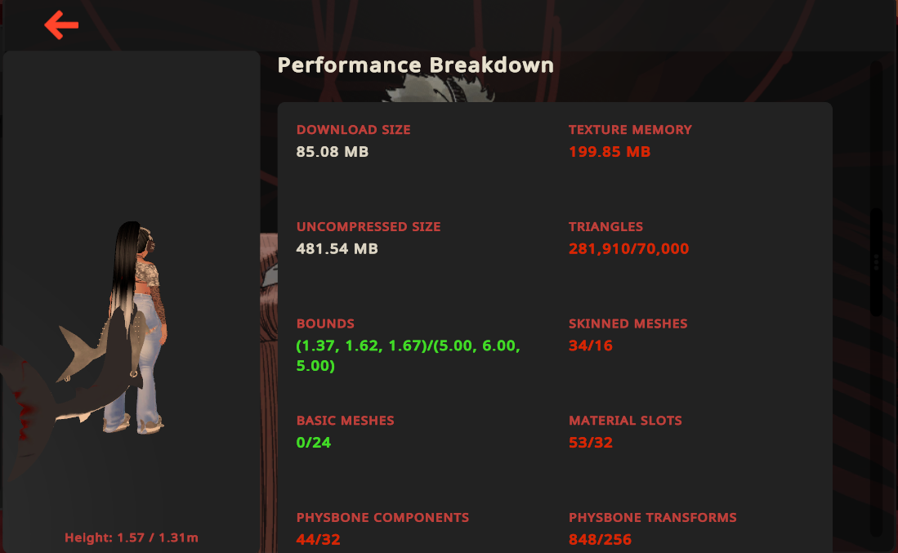898x553 pixels.
Task: Select the Bounds measurement in green
Action: pos(409,355)
